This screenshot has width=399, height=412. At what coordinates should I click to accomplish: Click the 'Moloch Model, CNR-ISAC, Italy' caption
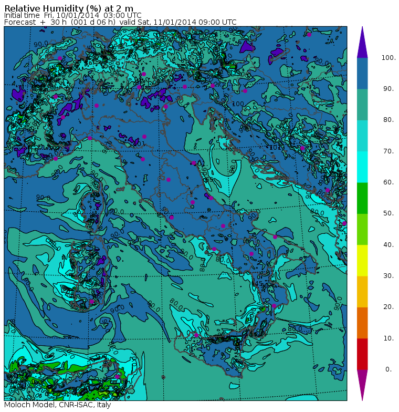(x=58, y=405)
